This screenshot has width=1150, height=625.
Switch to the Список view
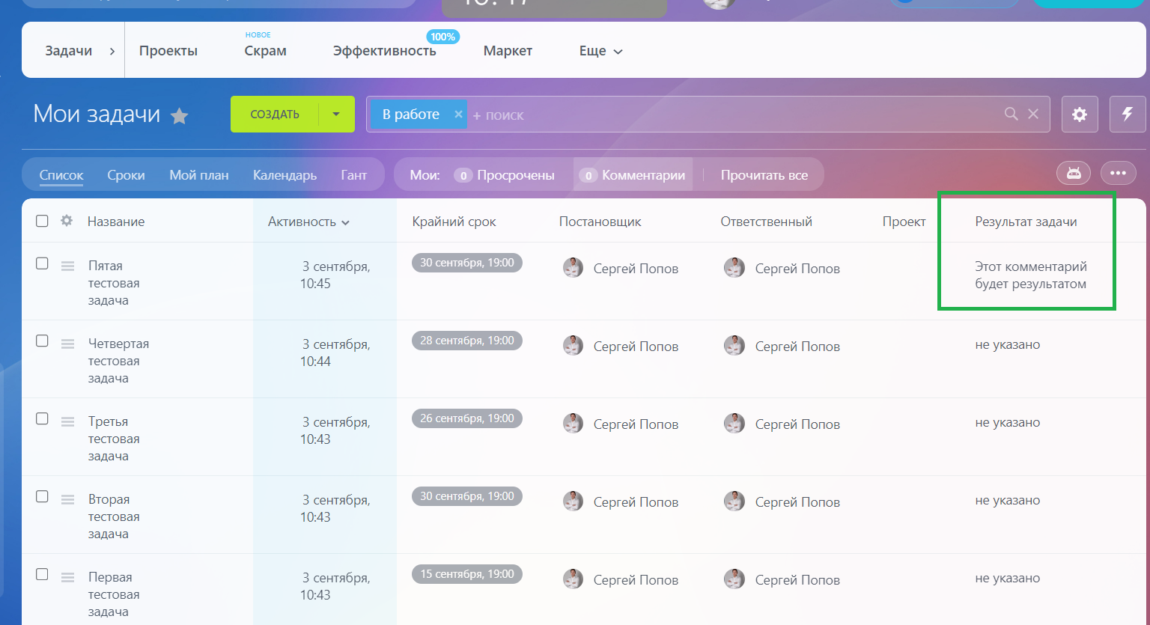point(61,175)
